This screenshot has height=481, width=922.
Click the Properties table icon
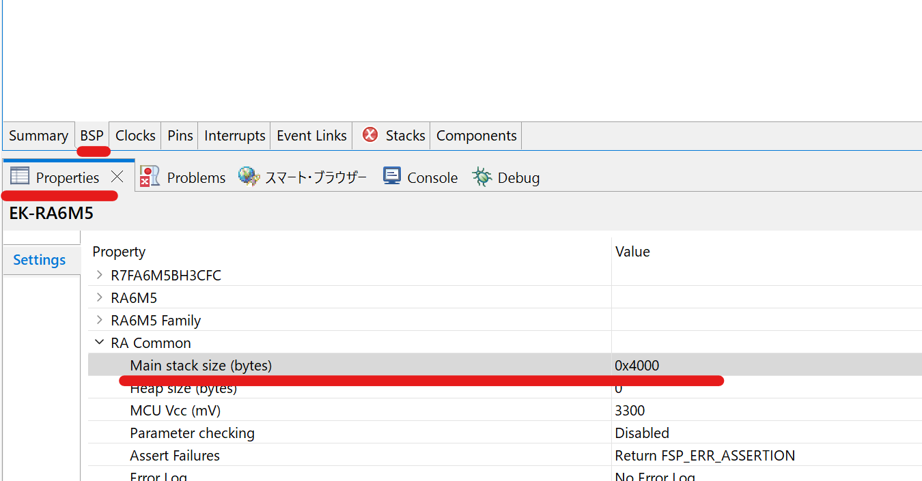tap(20, 176)
